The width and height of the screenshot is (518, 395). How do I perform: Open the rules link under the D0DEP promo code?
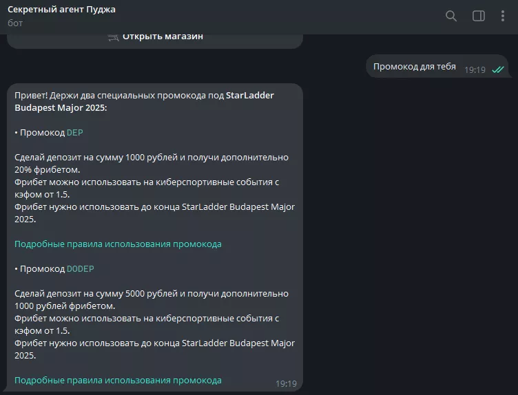118,380
